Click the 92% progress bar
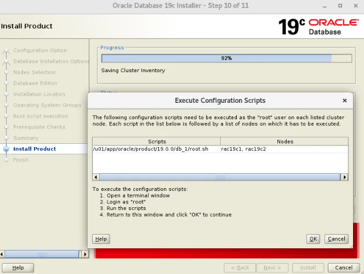The width and height of the screenshot is (364, 274). pyautogui.click(x=226, y=58)
